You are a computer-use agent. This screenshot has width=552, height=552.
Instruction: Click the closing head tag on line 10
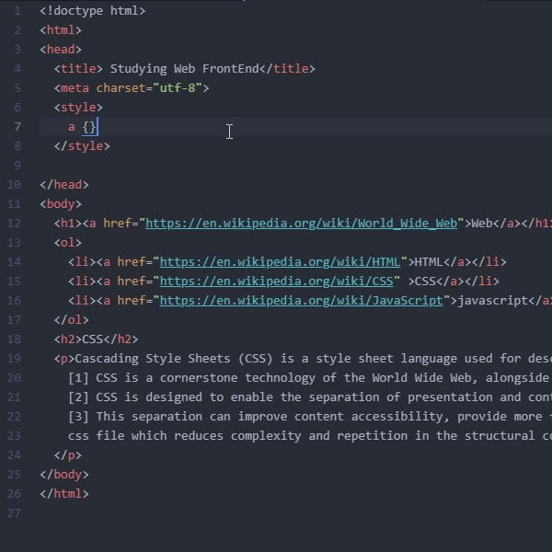[x=64, y=185]
